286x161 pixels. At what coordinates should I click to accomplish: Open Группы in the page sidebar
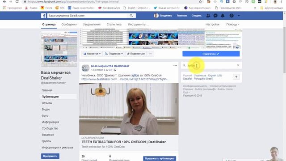pos(46,141)
